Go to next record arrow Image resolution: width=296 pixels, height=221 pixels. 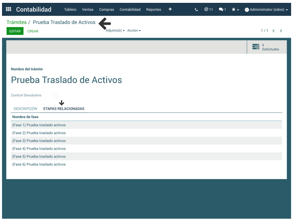(281, 31)
